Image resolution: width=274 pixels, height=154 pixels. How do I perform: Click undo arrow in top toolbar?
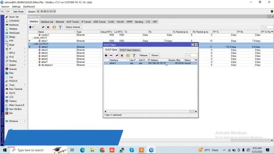coord(3,12)
